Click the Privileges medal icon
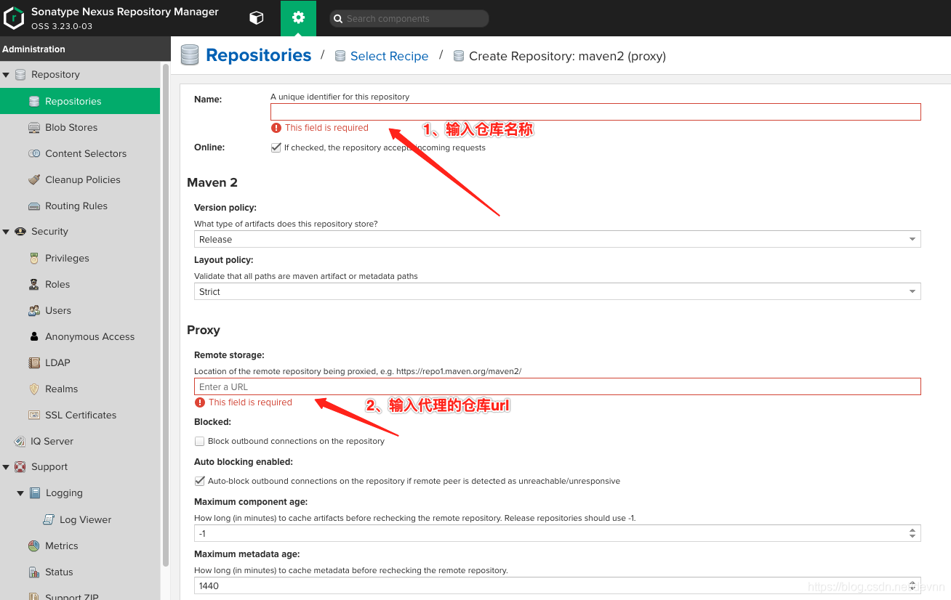Image resolution: width=951 pixels, height=600 pixels. (34, 258)
